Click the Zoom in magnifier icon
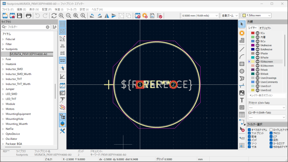Viewport: 288px width, 162px height. click(61, 15)
